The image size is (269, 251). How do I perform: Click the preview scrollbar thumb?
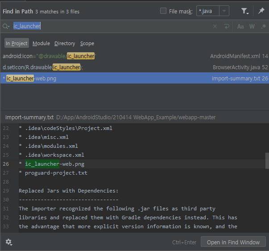point(267,161)
